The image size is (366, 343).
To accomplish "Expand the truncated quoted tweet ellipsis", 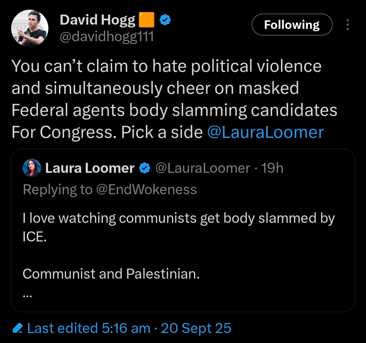I will [27, 296].
